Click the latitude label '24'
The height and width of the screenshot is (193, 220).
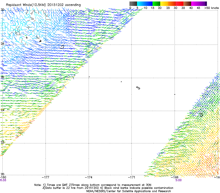coord(2,110)
